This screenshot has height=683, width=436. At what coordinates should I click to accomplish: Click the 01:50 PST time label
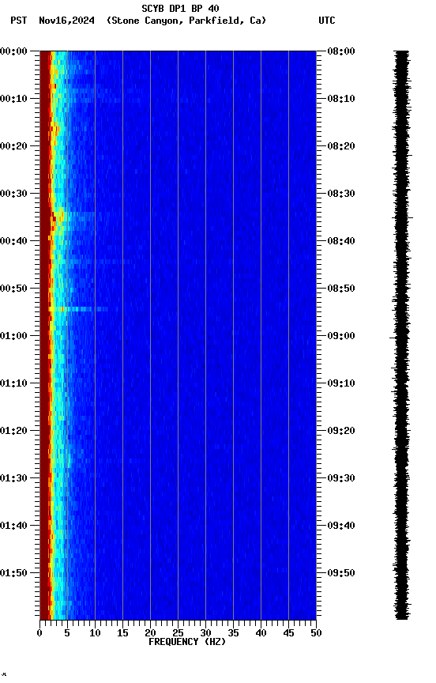(13, 574)
